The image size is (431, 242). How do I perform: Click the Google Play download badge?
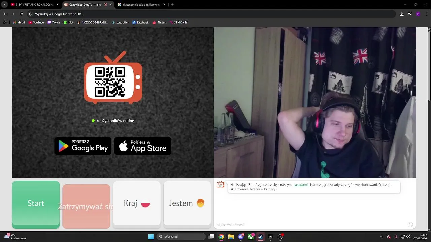83,146
